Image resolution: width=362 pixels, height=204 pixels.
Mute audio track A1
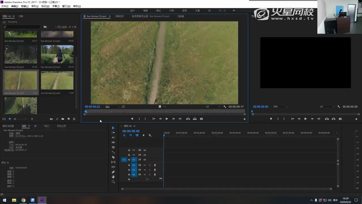click(145, 165)
